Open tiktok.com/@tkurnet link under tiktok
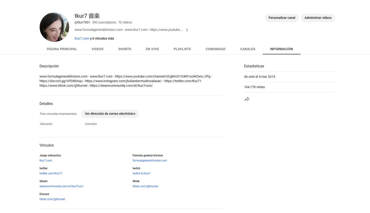This screenshot has width=370, height=213. (x=145, y=187)
